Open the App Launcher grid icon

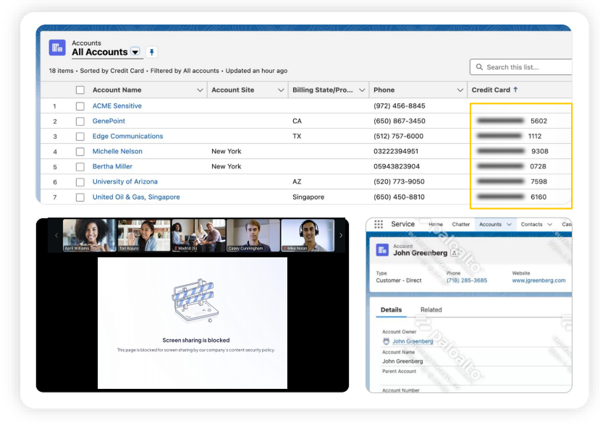pos(379,225)
